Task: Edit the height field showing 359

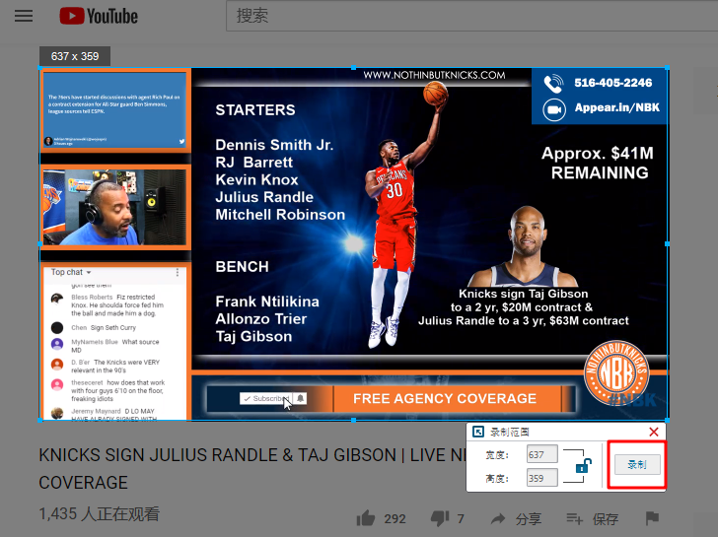Action: pos(542,478)
